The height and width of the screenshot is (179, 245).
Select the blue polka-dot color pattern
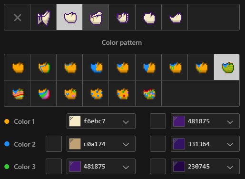[x=96, y=93]
